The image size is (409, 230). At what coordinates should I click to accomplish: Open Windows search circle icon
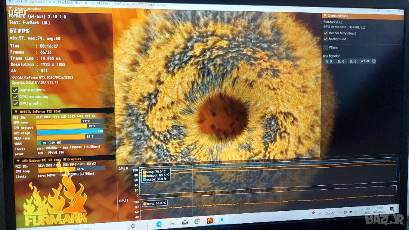[x=133, y=226]
